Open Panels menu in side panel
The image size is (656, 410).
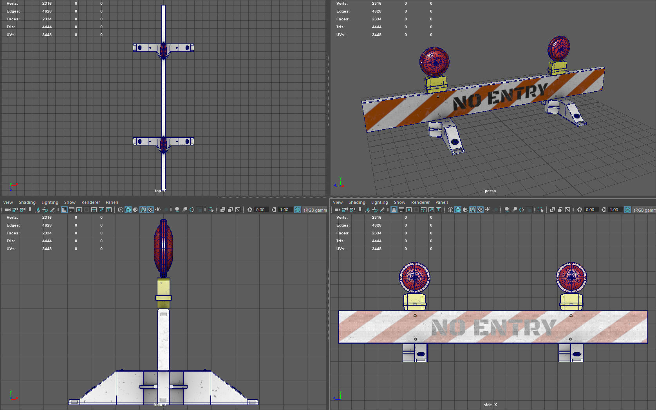[442, 202]
